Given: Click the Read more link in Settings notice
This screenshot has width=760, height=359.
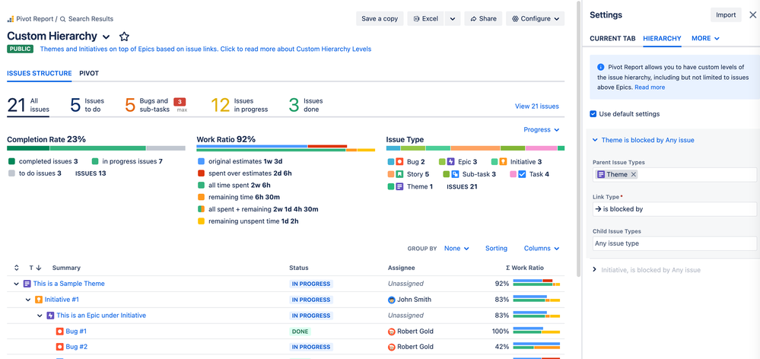Looking at the screenshot, I should click(x=650, y=87).
